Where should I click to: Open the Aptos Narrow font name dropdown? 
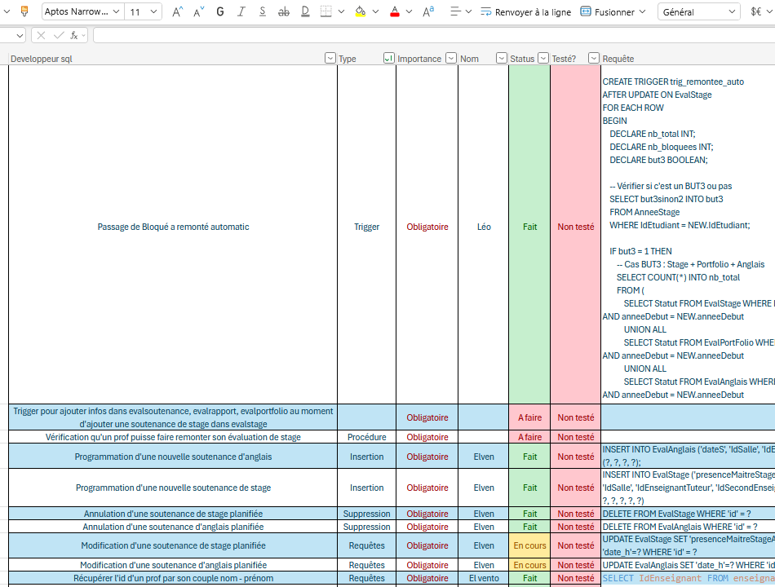point(82,12)
